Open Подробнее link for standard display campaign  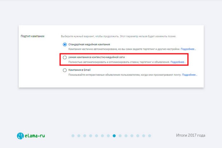[x=188, y=49]
